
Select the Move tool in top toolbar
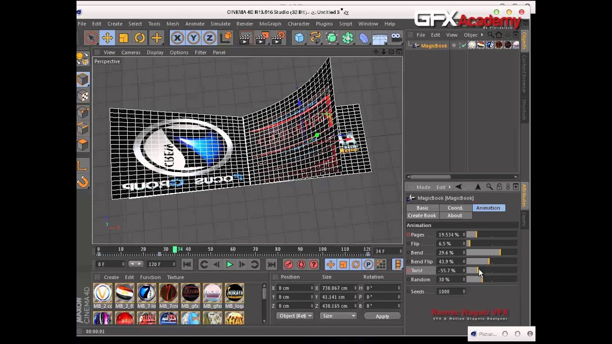click(107, 38)
